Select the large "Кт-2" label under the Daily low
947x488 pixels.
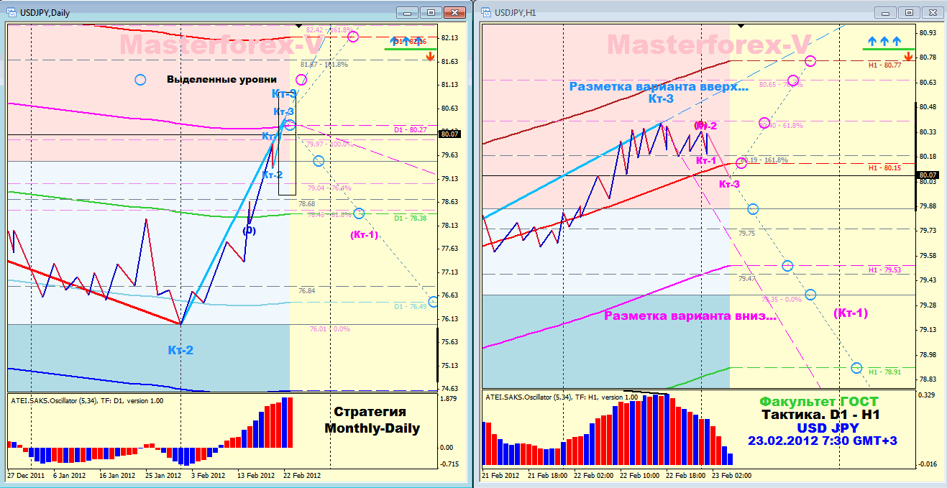point(180,351)
